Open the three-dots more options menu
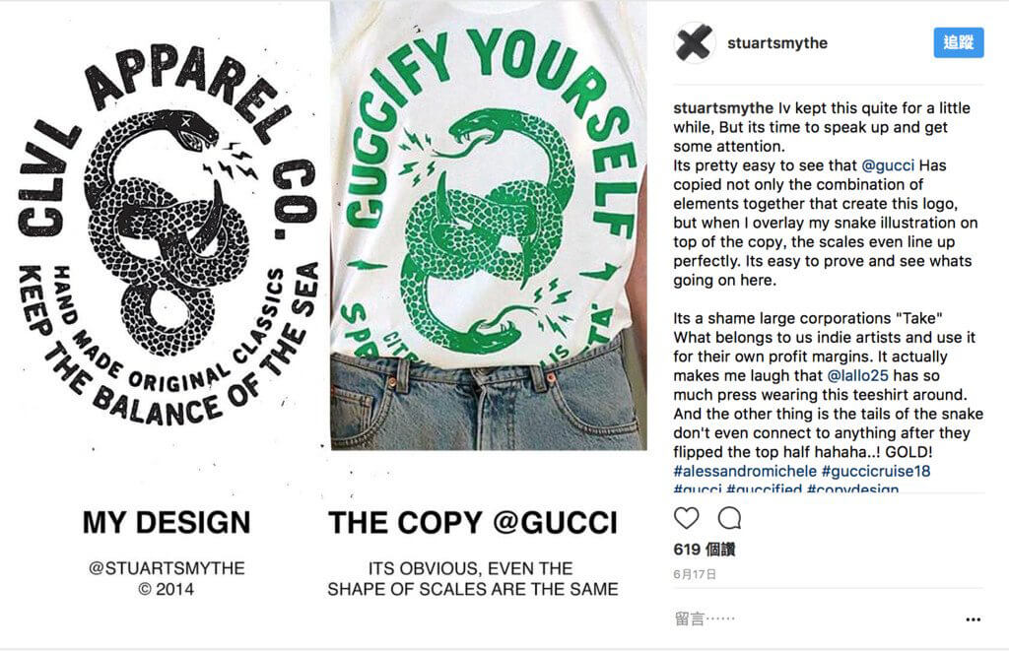Viewport: 1009px width, 651px height. tap(973, 619)
